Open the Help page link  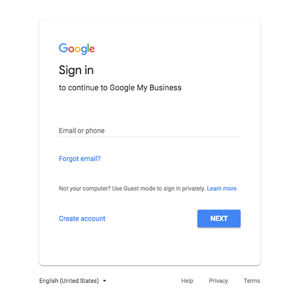[x=187, y=281]
